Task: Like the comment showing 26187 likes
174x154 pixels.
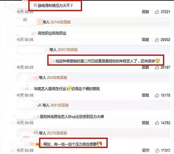Action: (x=157, y=67)
